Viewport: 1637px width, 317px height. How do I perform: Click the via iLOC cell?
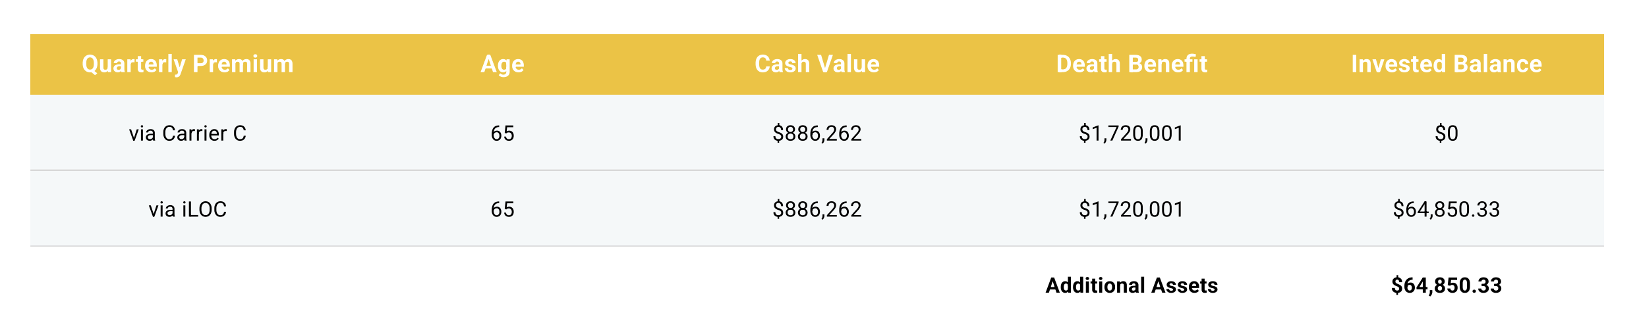coord(187,210)
